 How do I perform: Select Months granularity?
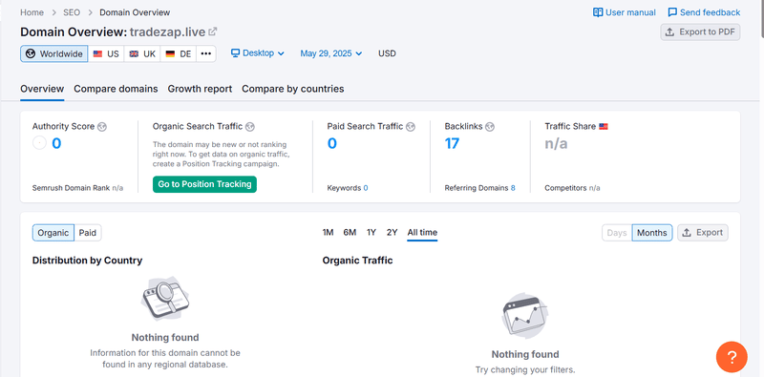point(652,233)
